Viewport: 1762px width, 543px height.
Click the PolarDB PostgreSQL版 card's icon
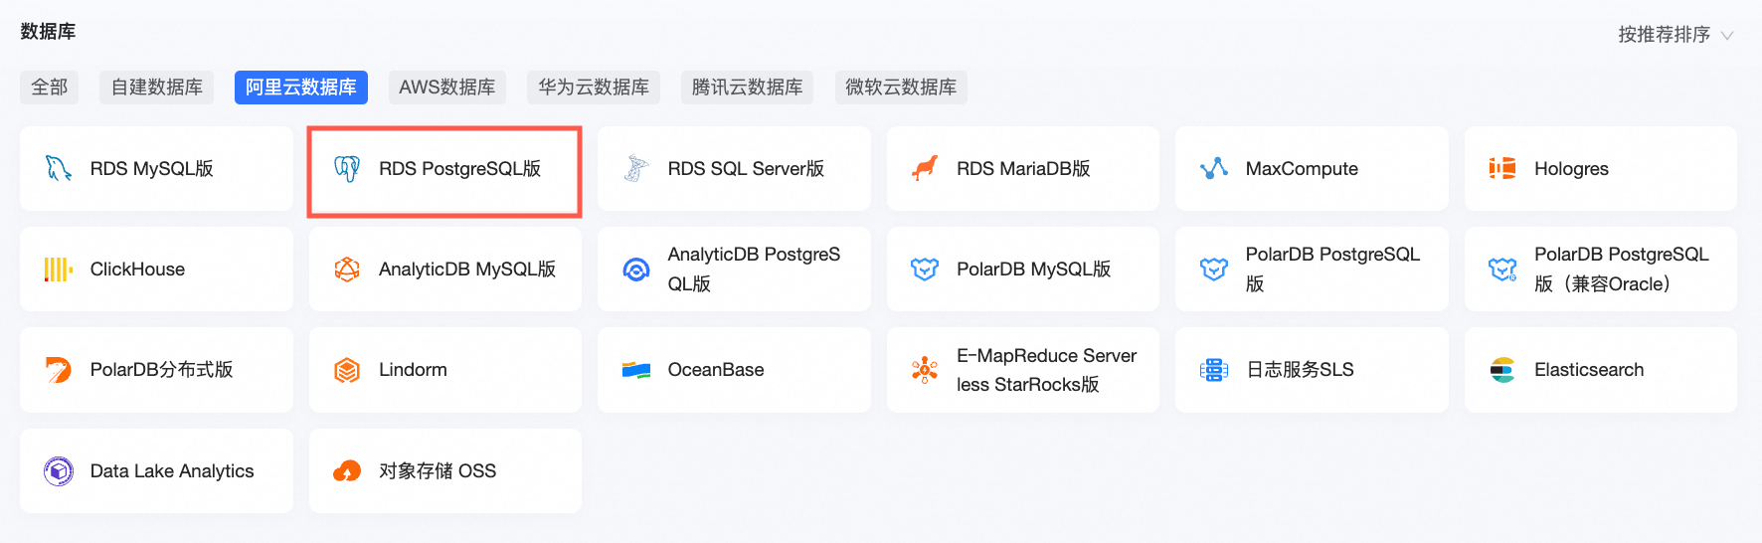(x=1214, y=270)
